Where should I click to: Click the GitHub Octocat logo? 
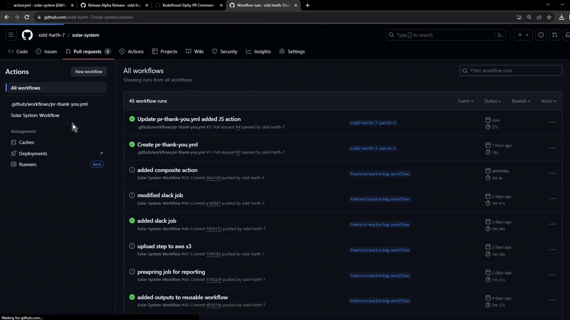[x=27, y=35]
